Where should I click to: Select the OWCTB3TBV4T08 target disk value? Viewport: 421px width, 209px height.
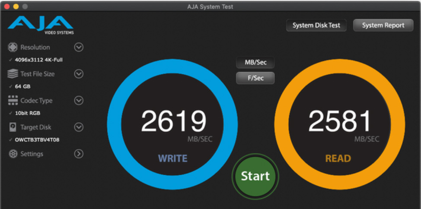(x=37, y=140)
